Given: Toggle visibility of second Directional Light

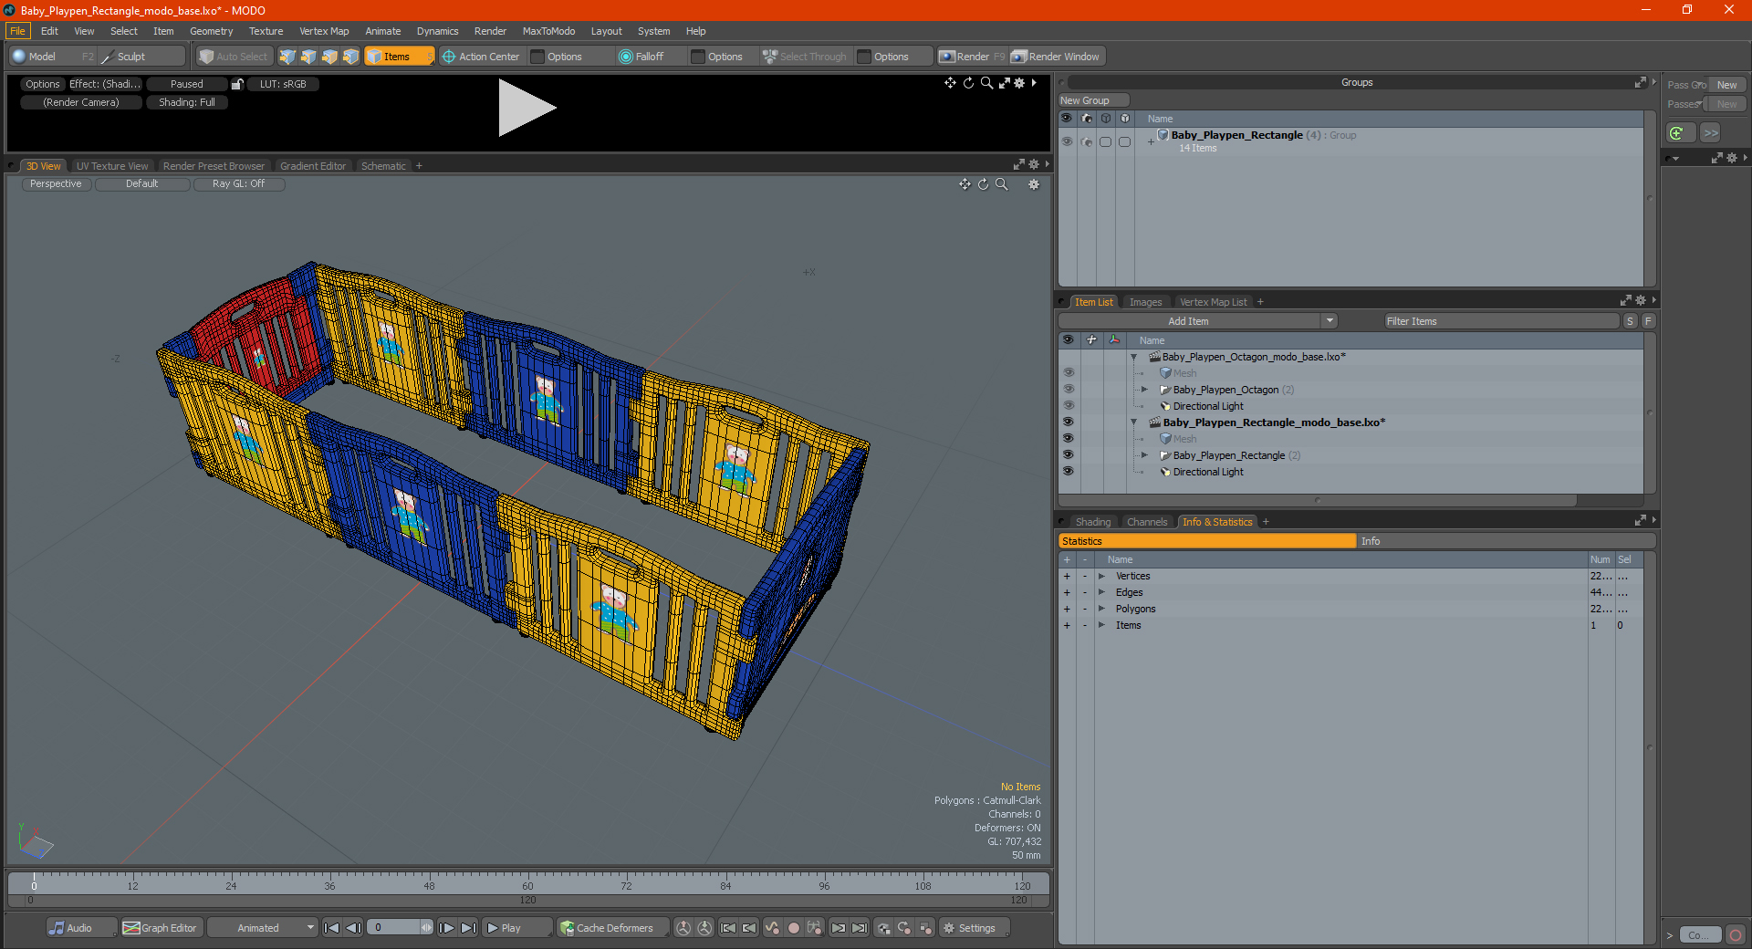Looking at the screenshot, I should click(1069, 472).
